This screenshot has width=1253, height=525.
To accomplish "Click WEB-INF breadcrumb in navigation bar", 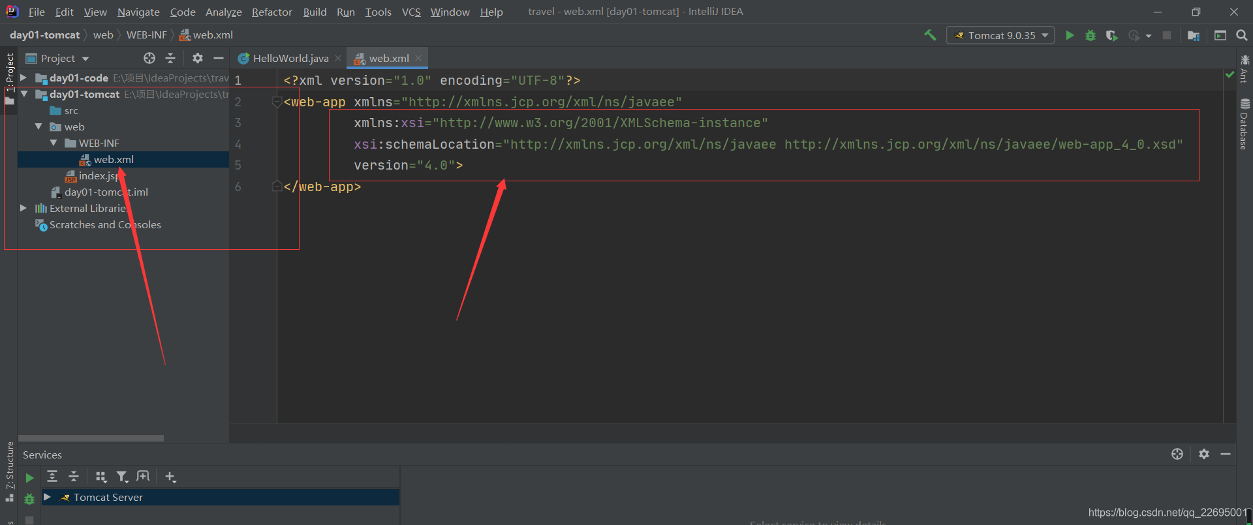I will [147, 35].
